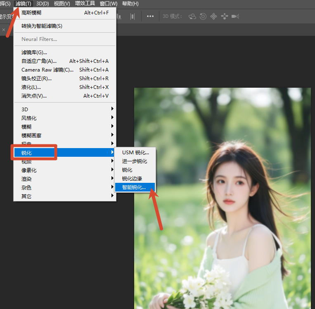This screenshot has height=309, width=315.
Task: Select USM 锐化 in the submenu
Action: click(x=135, y=153)
